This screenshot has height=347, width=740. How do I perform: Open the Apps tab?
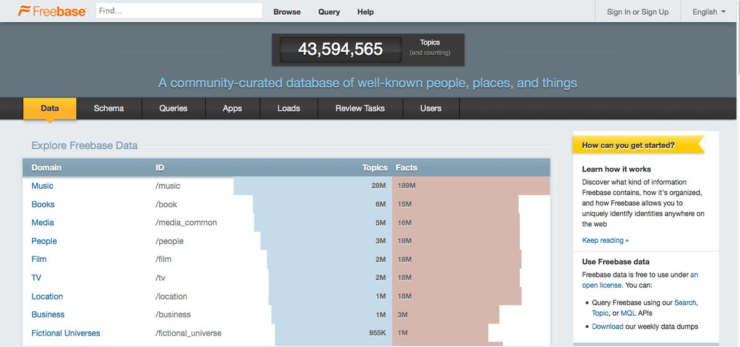click(x=232, y=108)
